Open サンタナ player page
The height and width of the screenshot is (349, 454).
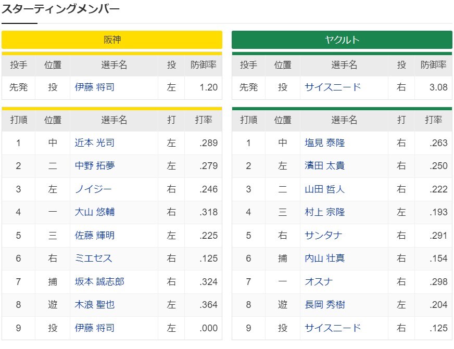[x=323, y=236]
